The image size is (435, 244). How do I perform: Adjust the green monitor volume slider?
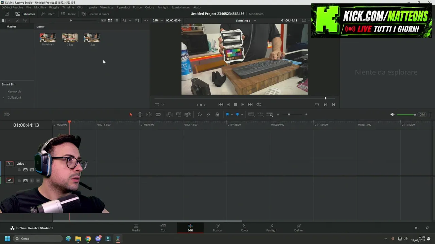406,115
